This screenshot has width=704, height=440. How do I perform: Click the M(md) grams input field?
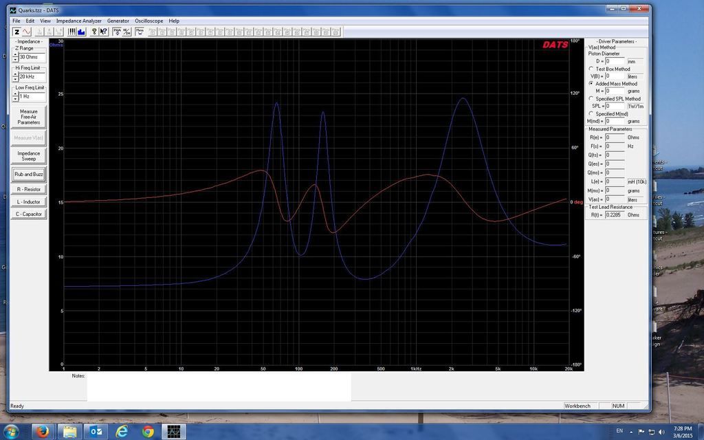coord(615,121)
